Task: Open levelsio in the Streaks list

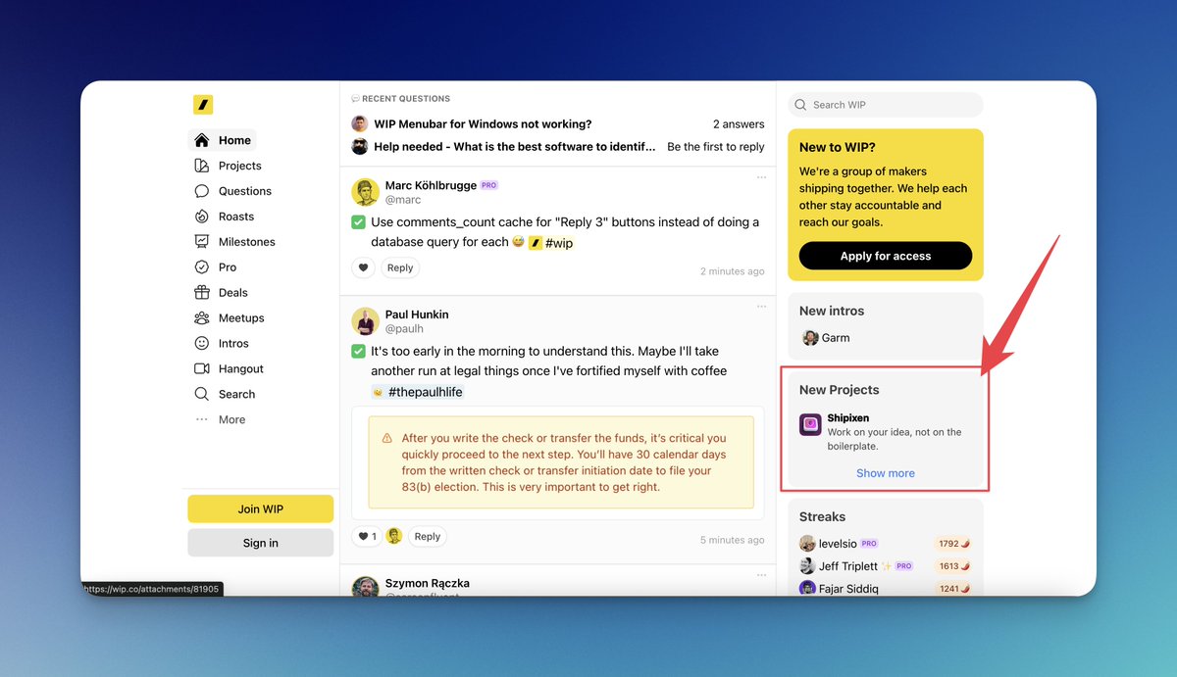Action: point(839,544)
